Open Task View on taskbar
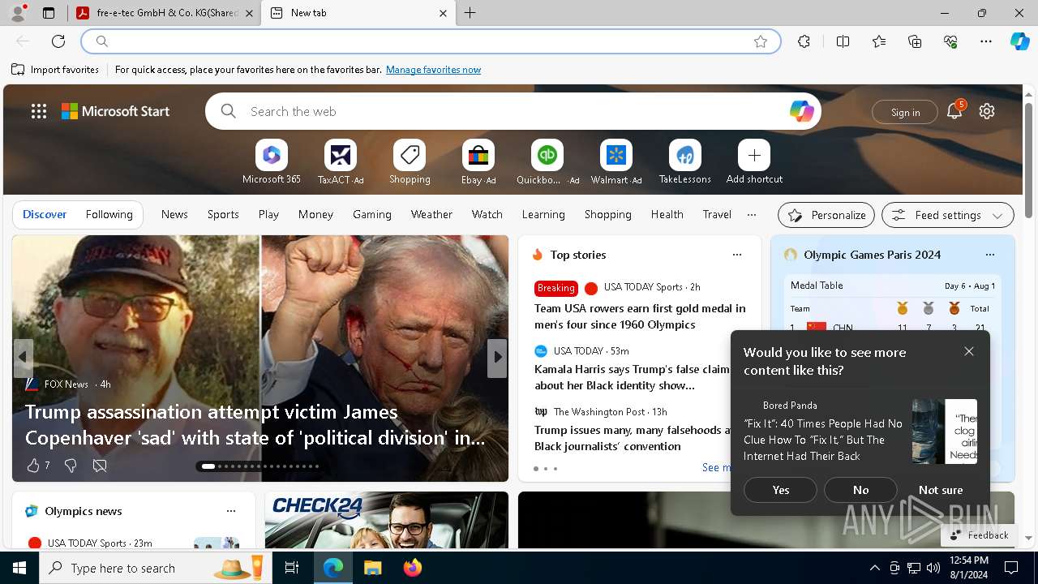The width and height of the screenshot is (1038, 584). point(292,568)
